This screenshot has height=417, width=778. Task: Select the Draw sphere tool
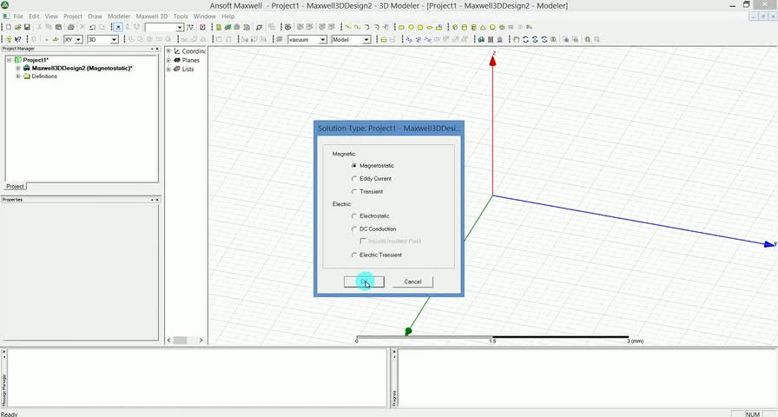pyautogui.click(x=492, y=27)
